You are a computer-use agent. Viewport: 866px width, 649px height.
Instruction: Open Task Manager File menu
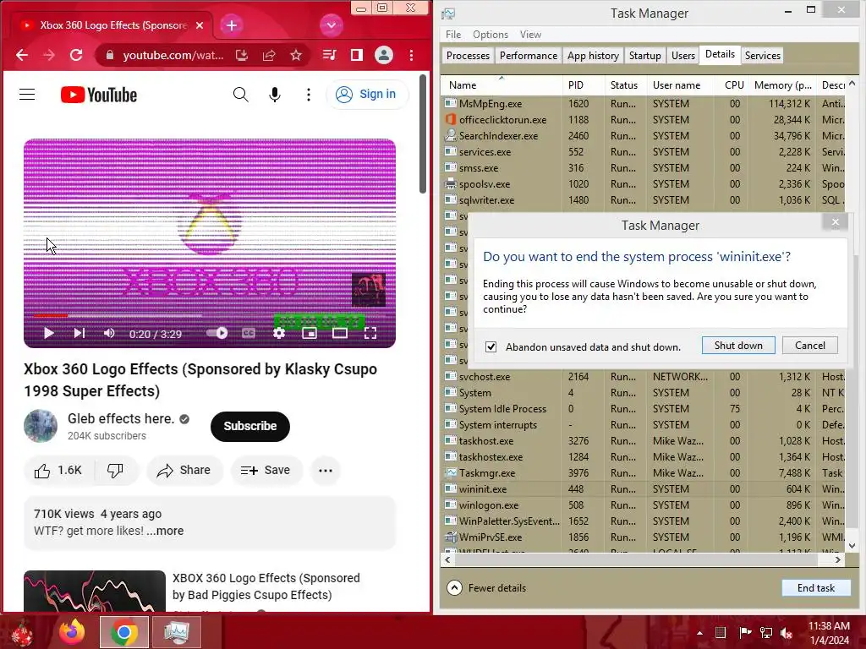click(453, 34)
